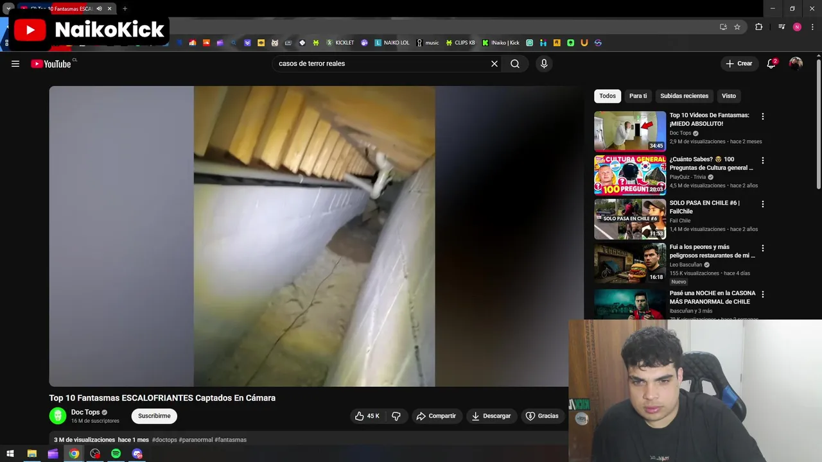Open Chrome profile N avatar

pyautogui.click(x=797, y=27)
